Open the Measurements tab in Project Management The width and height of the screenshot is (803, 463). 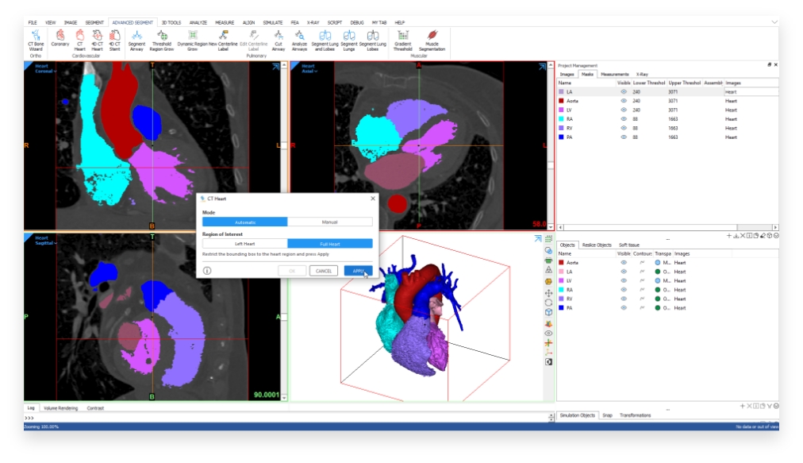[613, 74]
